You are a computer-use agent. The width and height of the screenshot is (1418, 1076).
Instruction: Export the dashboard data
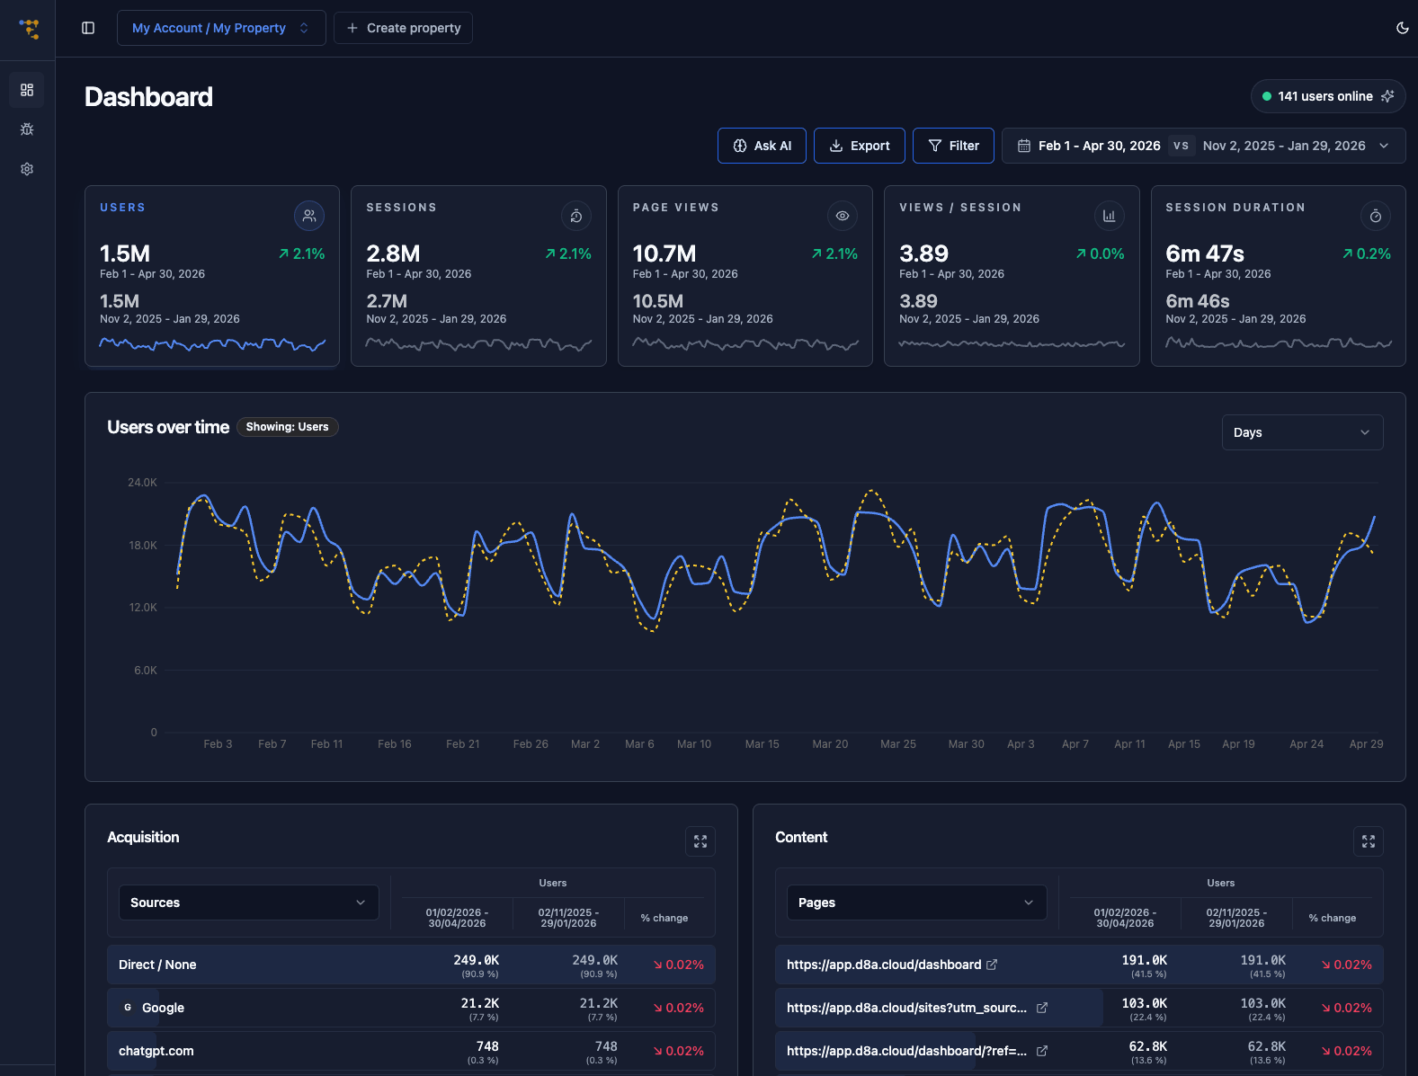point(859,146)
